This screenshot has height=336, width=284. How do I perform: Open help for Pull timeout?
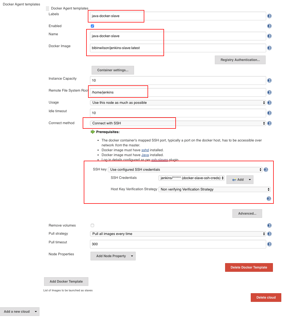coord(269,244)
